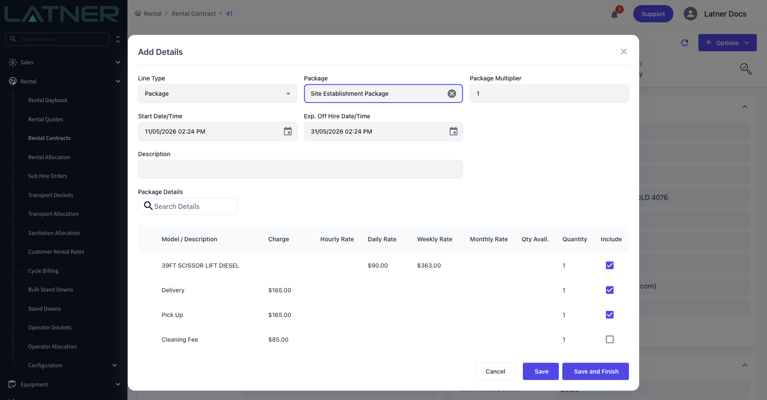Click the Search Details field

click(x=187, y=206)
